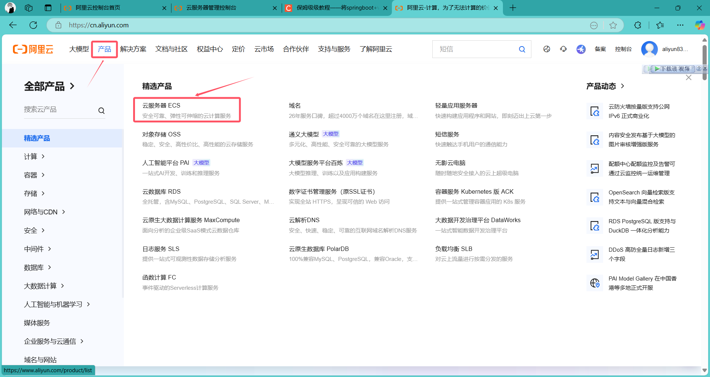Click the magnifier icon in the product search field
This screenshot has height=377, width=710.
tap(101, 111)
